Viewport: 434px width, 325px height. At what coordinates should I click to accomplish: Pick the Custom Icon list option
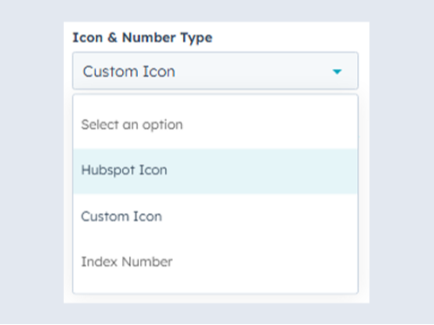coord(215,217)
